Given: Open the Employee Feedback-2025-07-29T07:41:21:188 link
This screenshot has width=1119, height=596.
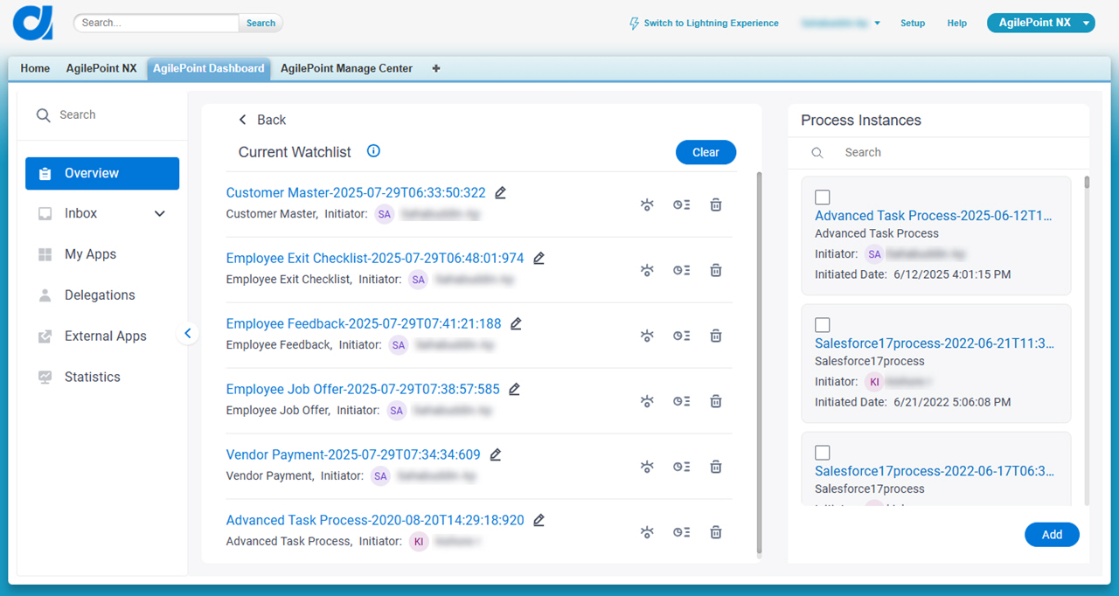Looking at the screenshot, I should (364, 323).
